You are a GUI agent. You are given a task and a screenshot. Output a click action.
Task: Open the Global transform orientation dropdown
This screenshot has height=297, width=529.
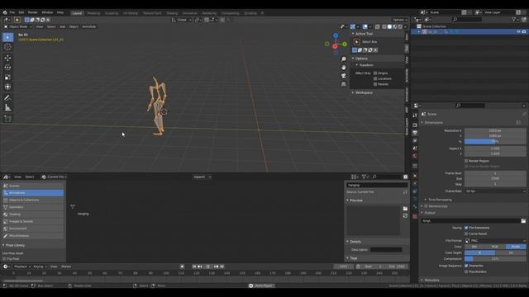click(x=182, y=20)
